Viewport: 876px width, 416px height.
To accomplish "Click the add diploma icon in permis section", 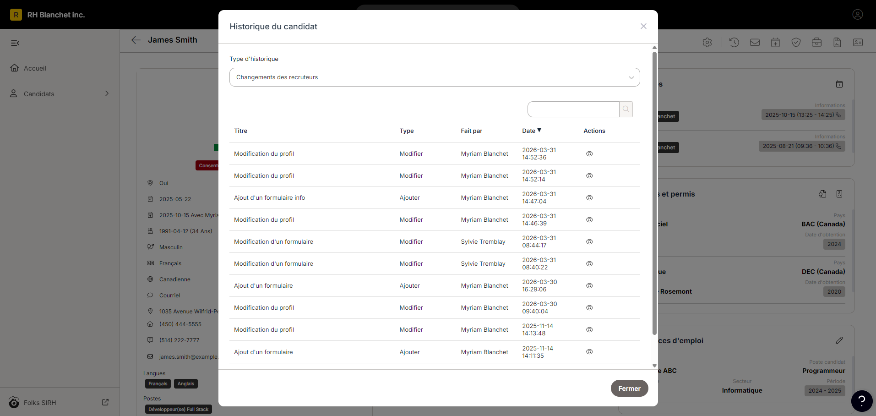I will pos(823,194).
